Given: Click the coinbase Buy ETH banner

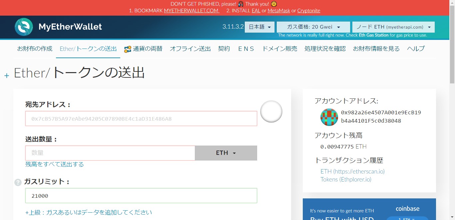Looking at the screenshot, I should (x=369, y=209).
